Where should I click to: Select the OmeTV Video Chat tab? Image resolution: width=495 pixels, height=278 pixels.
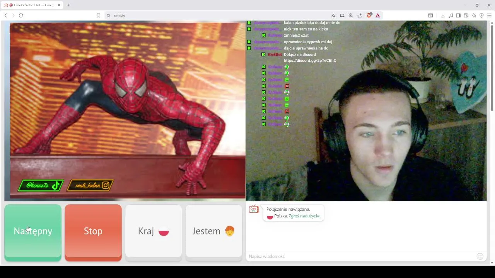click(32, 5)
